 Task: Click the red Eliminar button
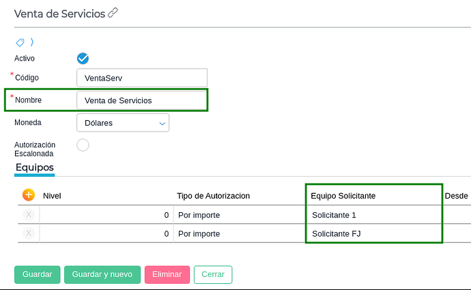[167, 274]
